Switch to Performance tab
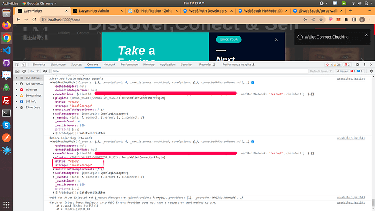 (x=129, y=65)
